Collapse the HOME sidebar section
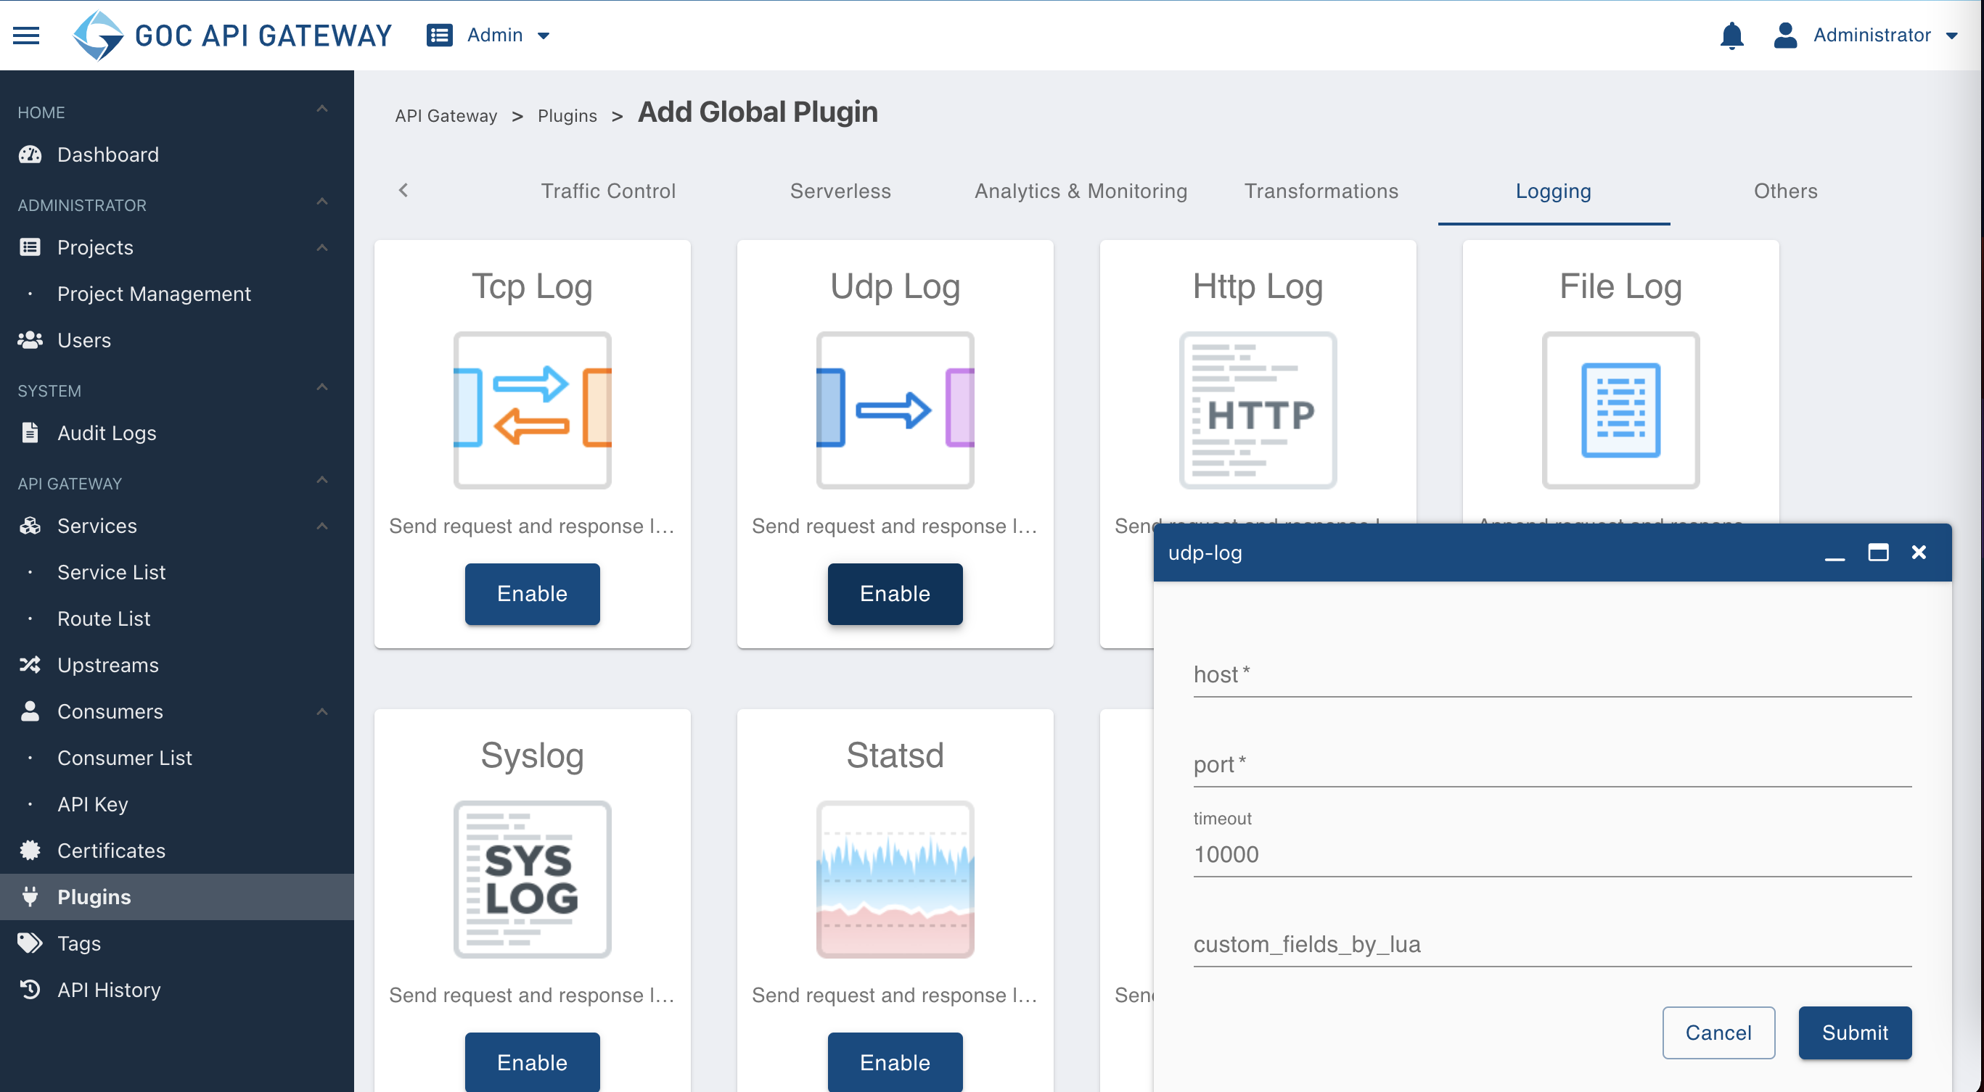 322,109
